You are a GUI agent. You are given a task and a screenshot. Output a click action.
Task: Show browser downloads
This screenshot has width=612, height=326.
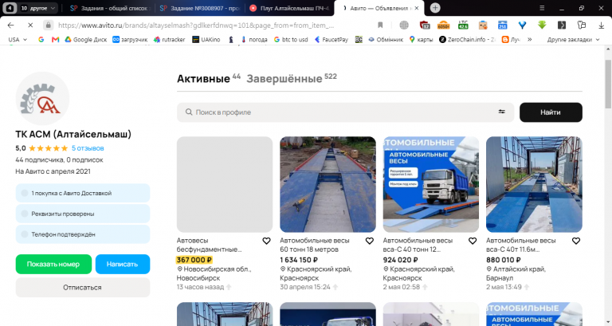click(x=601, y=26)
